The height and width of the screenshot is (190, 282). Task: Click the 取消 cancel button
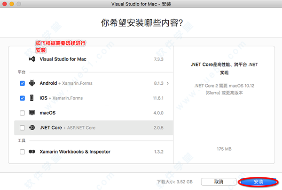tap(219, 182)
